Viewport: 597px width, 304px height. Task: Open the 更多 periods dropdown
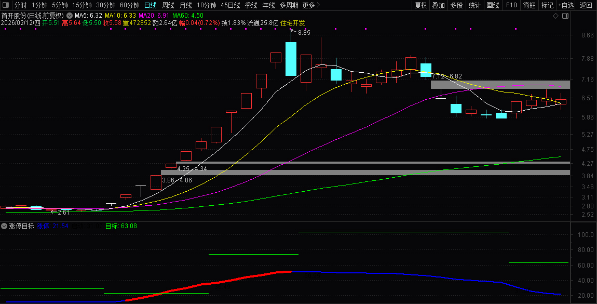click(311, 5)
